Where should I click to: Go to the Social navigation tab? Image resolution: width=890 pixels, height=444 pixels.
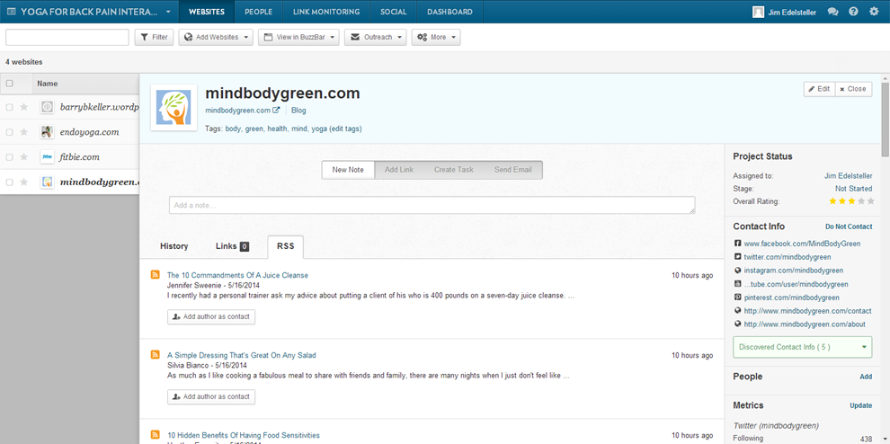coord(394,12)
